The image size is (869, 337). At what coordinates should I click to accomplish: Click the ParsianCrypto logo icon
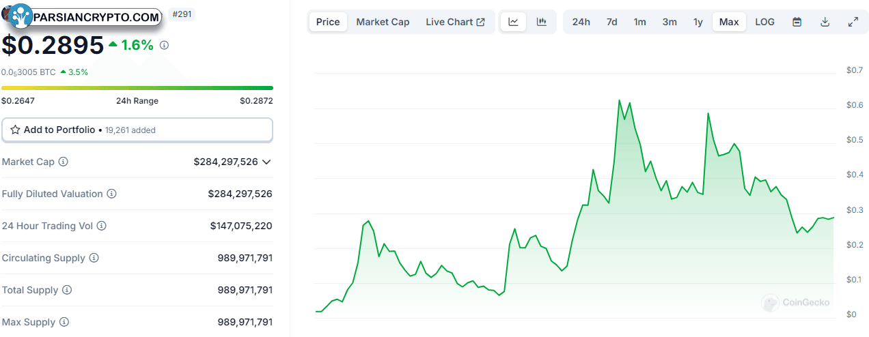20,16
